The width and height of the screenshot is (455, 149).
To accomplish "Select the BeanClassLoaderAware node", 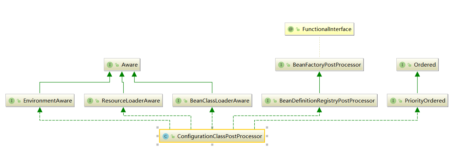I will (x=212, y=101).
